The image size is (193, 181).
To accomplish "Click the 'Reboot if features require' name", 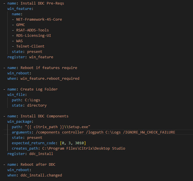I will pos(49,68).
